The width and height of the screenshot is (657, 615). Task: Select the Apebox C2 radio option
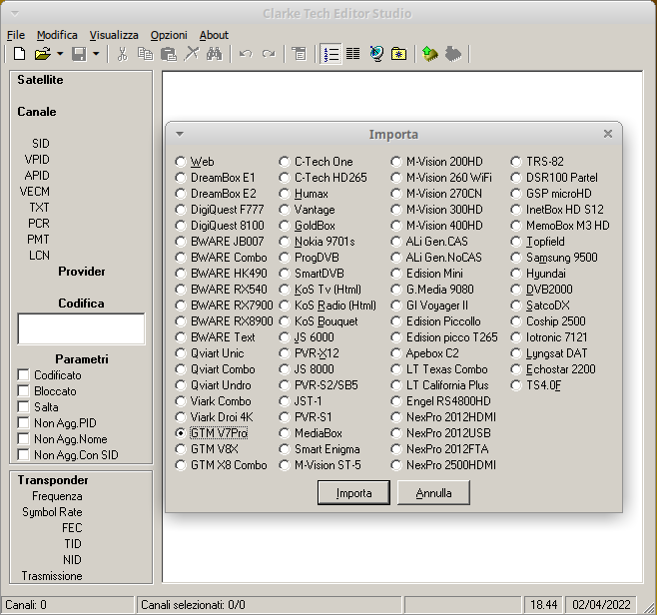point(396,353)
